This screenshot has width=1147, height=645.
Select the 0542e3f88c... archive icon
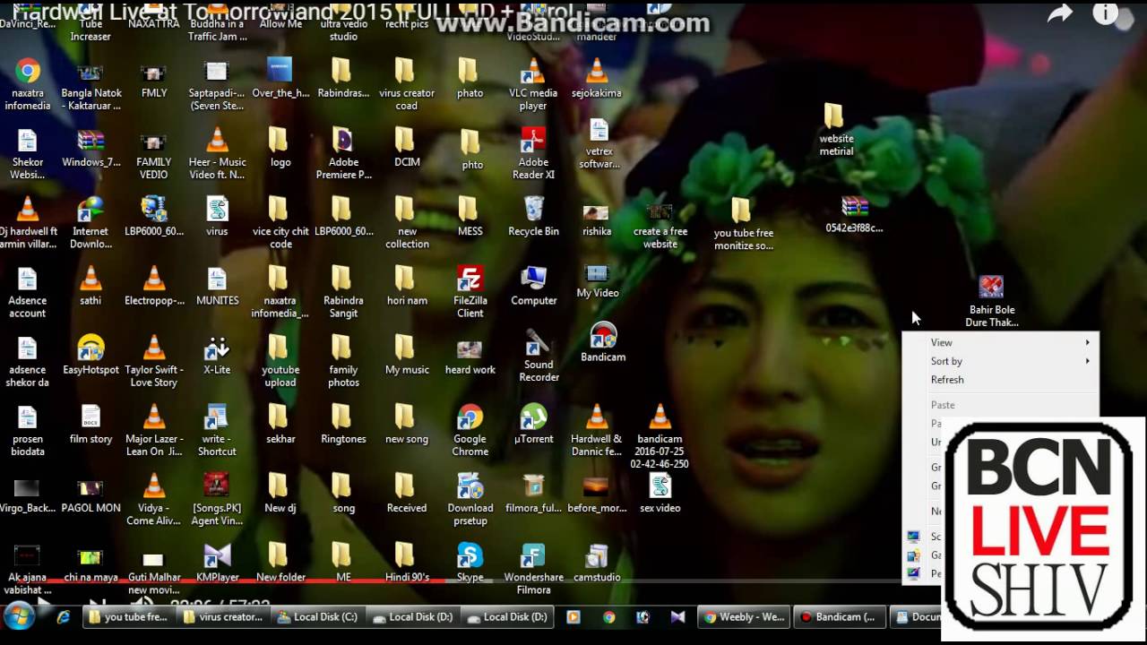pos(854,213)
